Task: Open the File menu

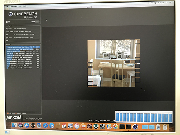Action: (20, 6)
